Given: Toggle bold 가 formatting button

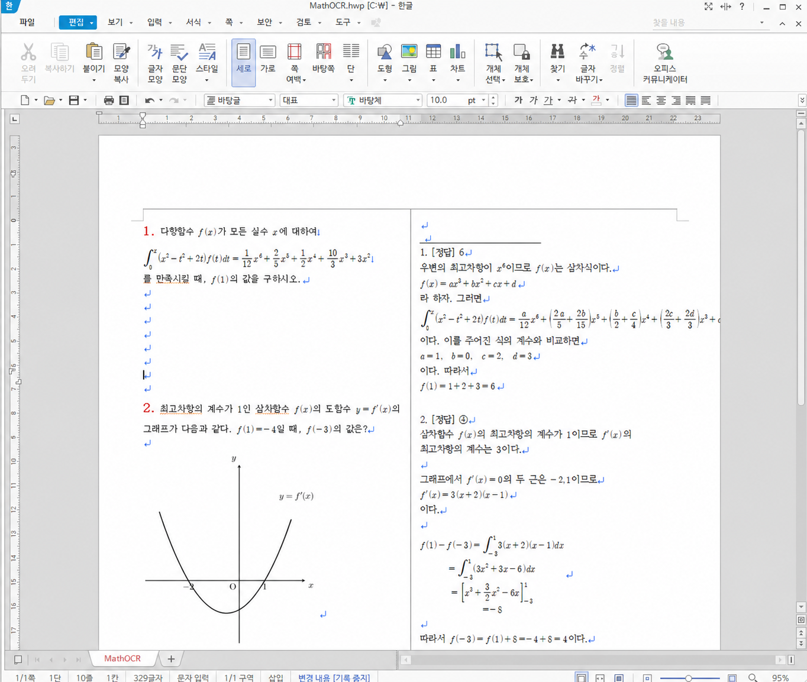Looking at the screenshot, I should [x=518, y=101].
